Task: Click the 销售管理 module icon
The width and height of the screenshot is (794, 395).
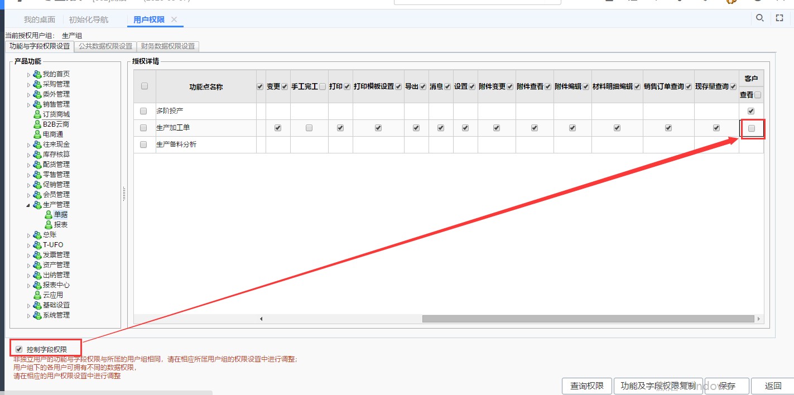Action: [x=37, y=104]
